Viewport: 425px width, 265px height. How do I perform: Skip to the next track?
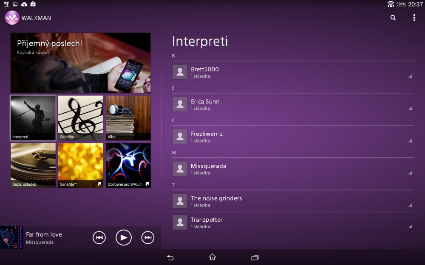tap(147, 237)
